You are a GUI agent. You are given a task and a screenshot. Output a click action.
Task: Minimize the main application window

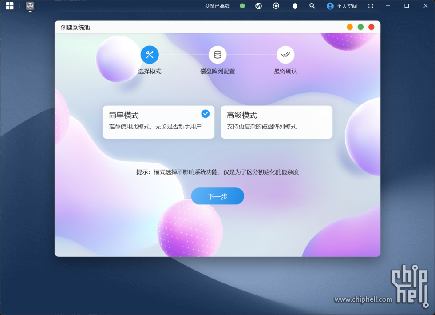(x=388, y=6)
